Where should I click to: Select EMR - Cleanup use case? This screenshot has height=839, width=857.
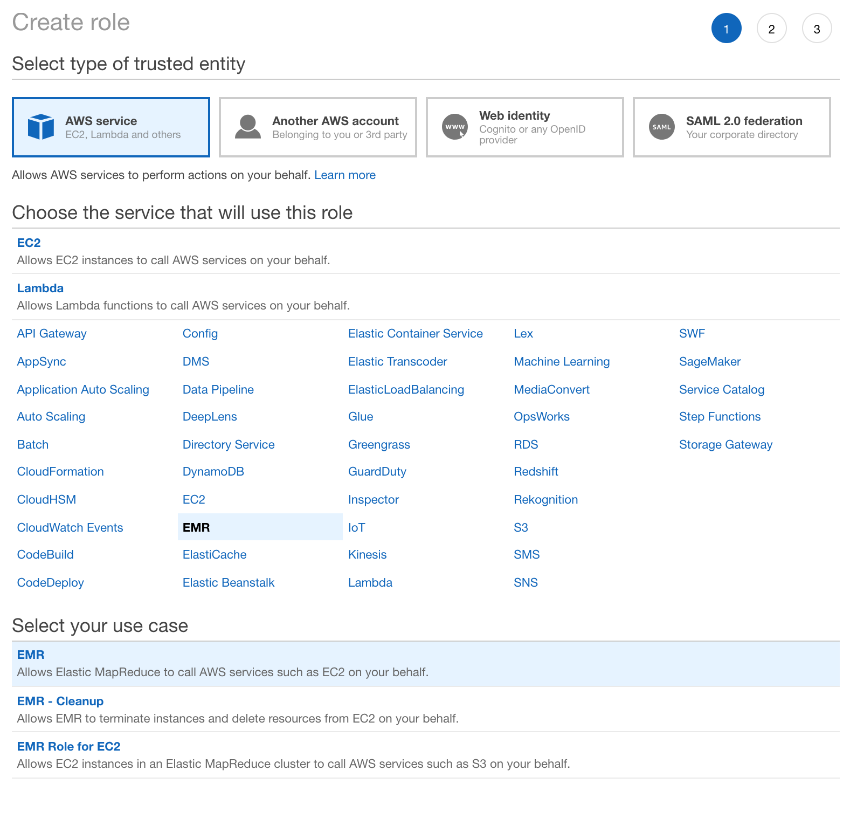(x=426, y=710)
